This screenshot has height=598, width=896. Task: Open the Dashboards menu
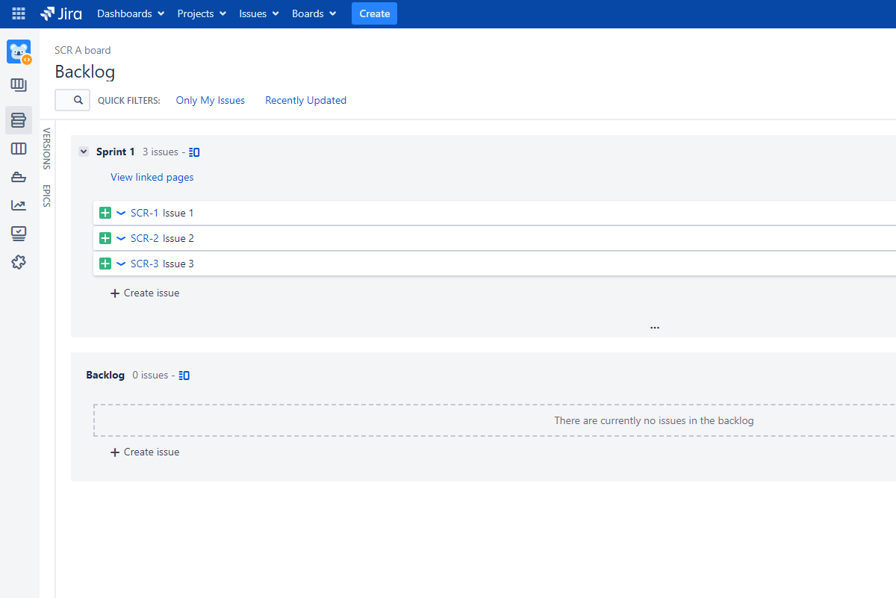tap(131, 13)
